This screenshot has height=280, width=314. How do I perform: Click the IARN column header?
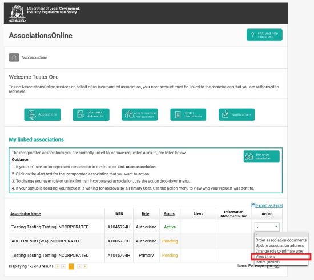tap(119, 214)
